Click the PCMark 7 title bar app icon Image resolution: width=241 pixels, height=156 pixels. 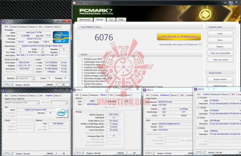tap(74, 3)
